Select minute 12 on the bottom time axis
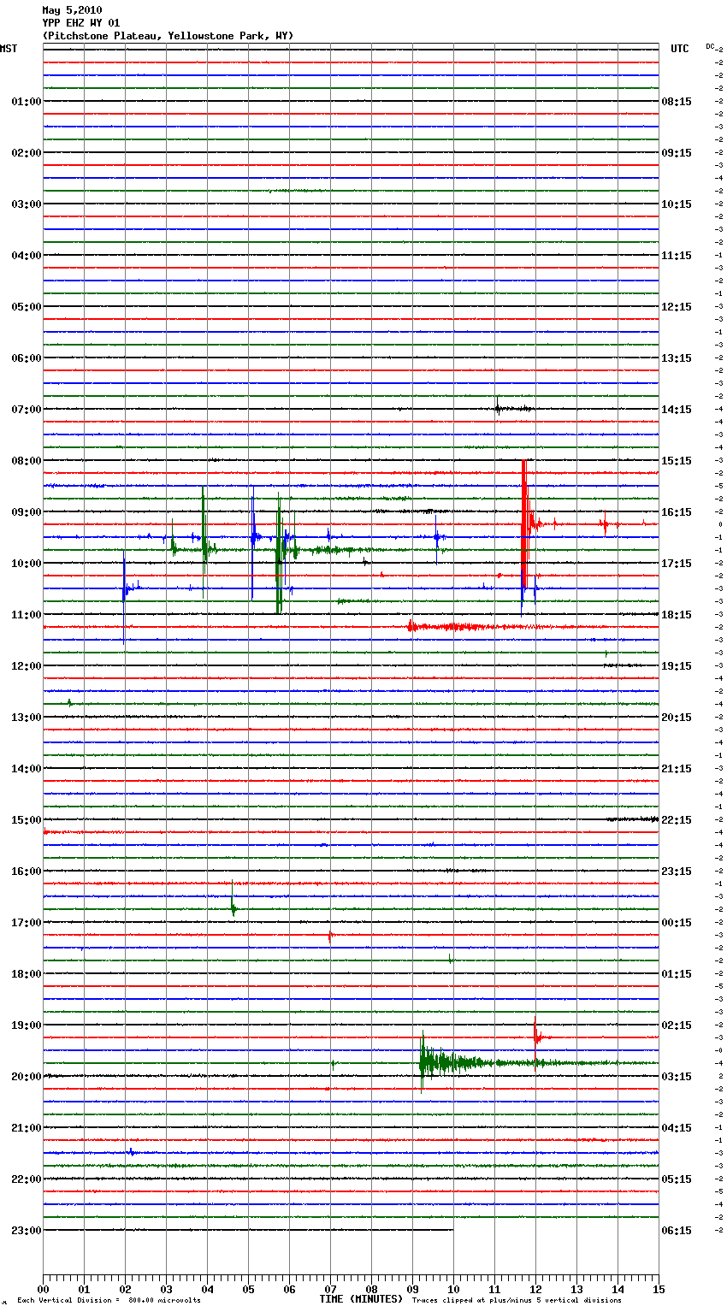 [x=535, y=1289]
